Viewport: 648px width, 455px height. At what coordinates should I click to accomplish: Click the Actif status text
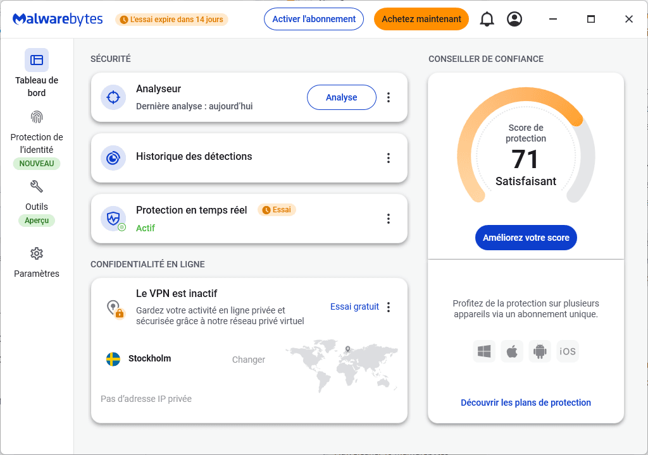tap(146, 228)
